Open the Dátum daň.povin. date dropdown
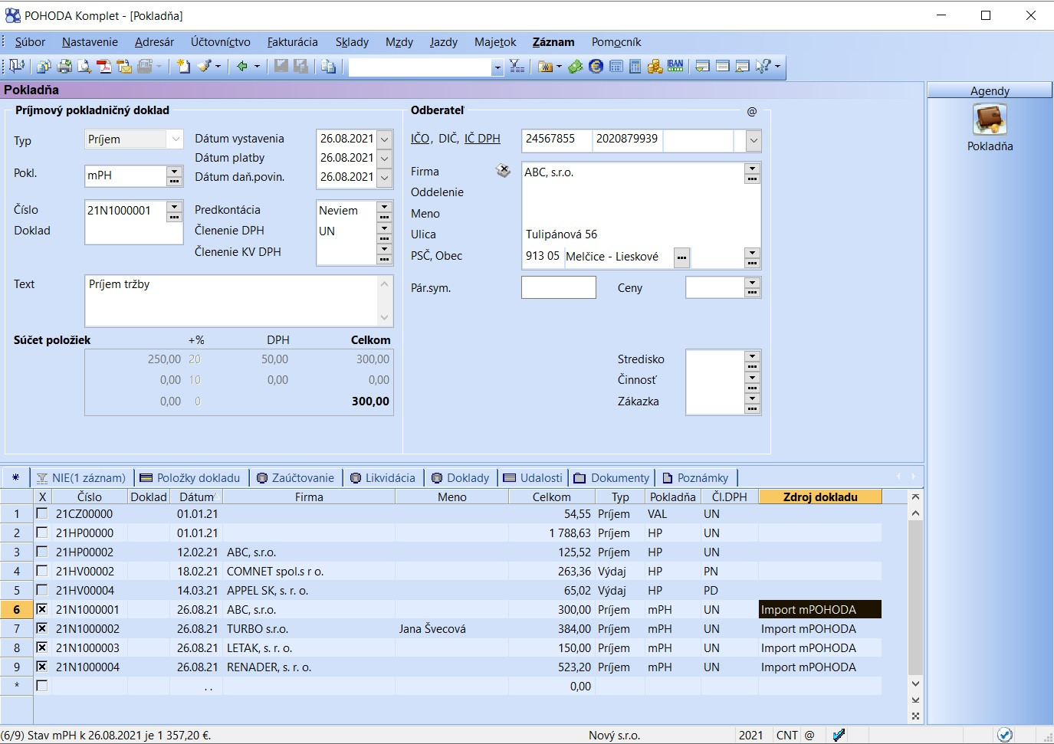Screen dimensions: 1054x744 click(385, 178)
